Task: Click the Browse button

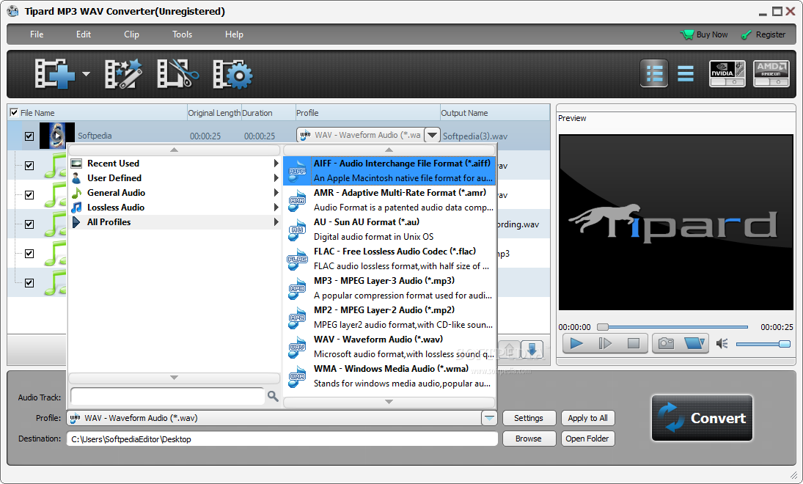Action: pyautogui.click(x=529, y=439)
